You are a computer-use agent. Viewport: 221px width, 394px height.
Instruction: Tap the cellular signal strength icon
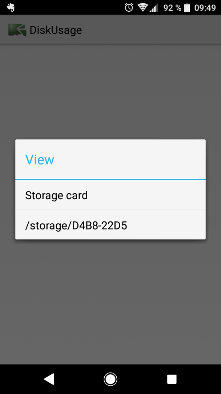point(154,8)
